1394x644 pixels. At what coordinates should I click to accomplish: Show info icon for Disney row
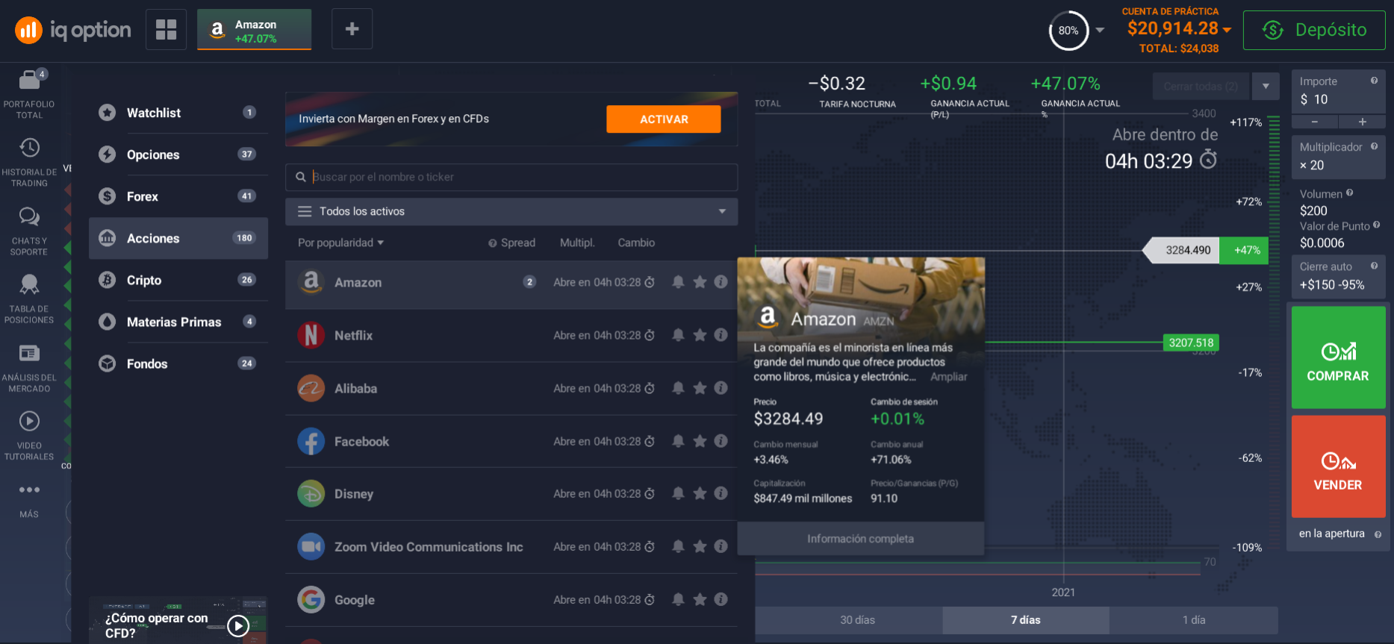click(721, 493)
